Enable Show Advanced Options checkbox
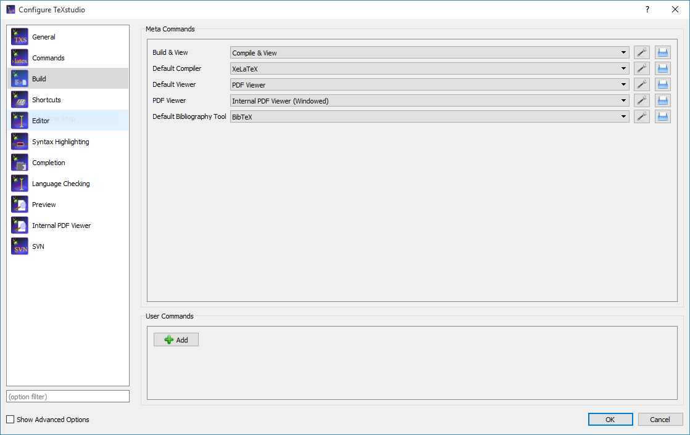690x435 pixels. click(10, 420)
